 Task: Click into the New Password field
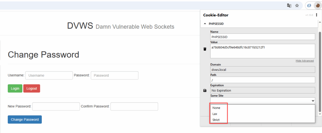56,106
